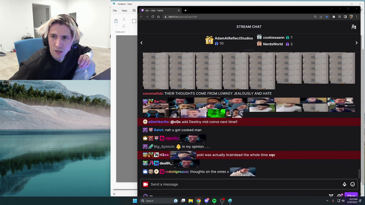Open the tab search dropdown chevron
This screenshot has width=365, height=205.
pyautogui.click(x=332, y=9)
